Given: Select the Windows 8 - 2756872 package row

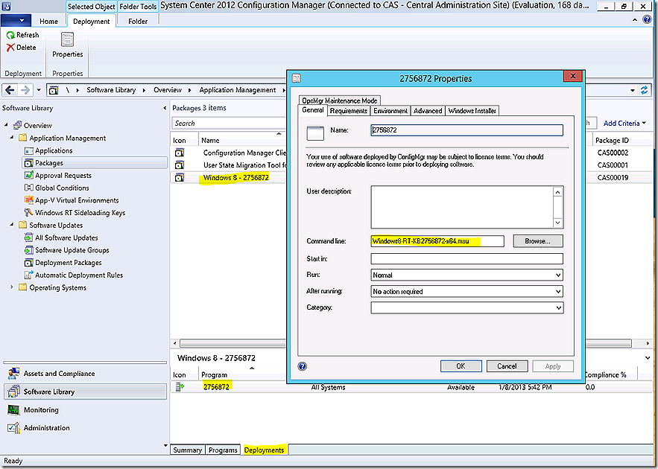Looking at the screenshot, I should pyautogui.click(x=235, y=178).
